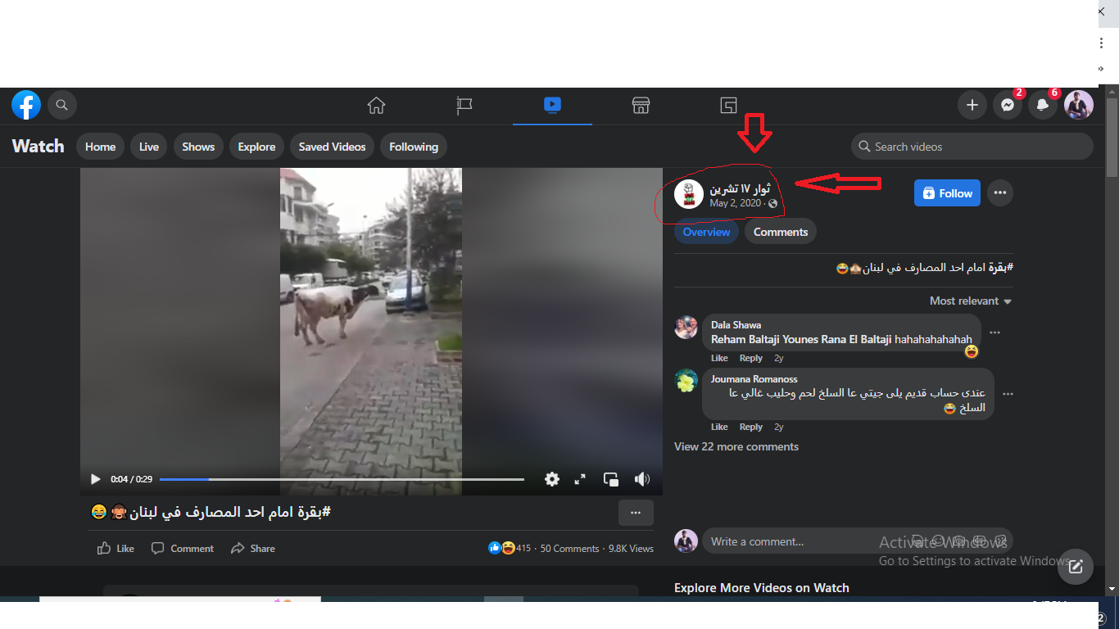Click the Comment button under the video
This screenshot has height=629, width=1119.
pyautogui.click(x=183, y=548)
